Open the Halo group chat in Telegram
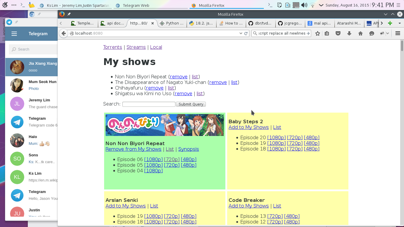 click(x=31, y=140)
